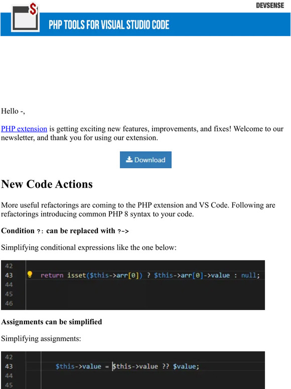Screen dimensions: 291x389
Task: Click the New Code Actions heading
Action: tap(47, 184)
